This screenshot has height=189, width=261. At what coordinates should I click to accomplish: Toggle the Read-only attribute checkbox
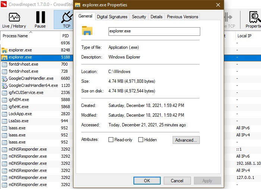pyautogui.click(x=111, y=139)
